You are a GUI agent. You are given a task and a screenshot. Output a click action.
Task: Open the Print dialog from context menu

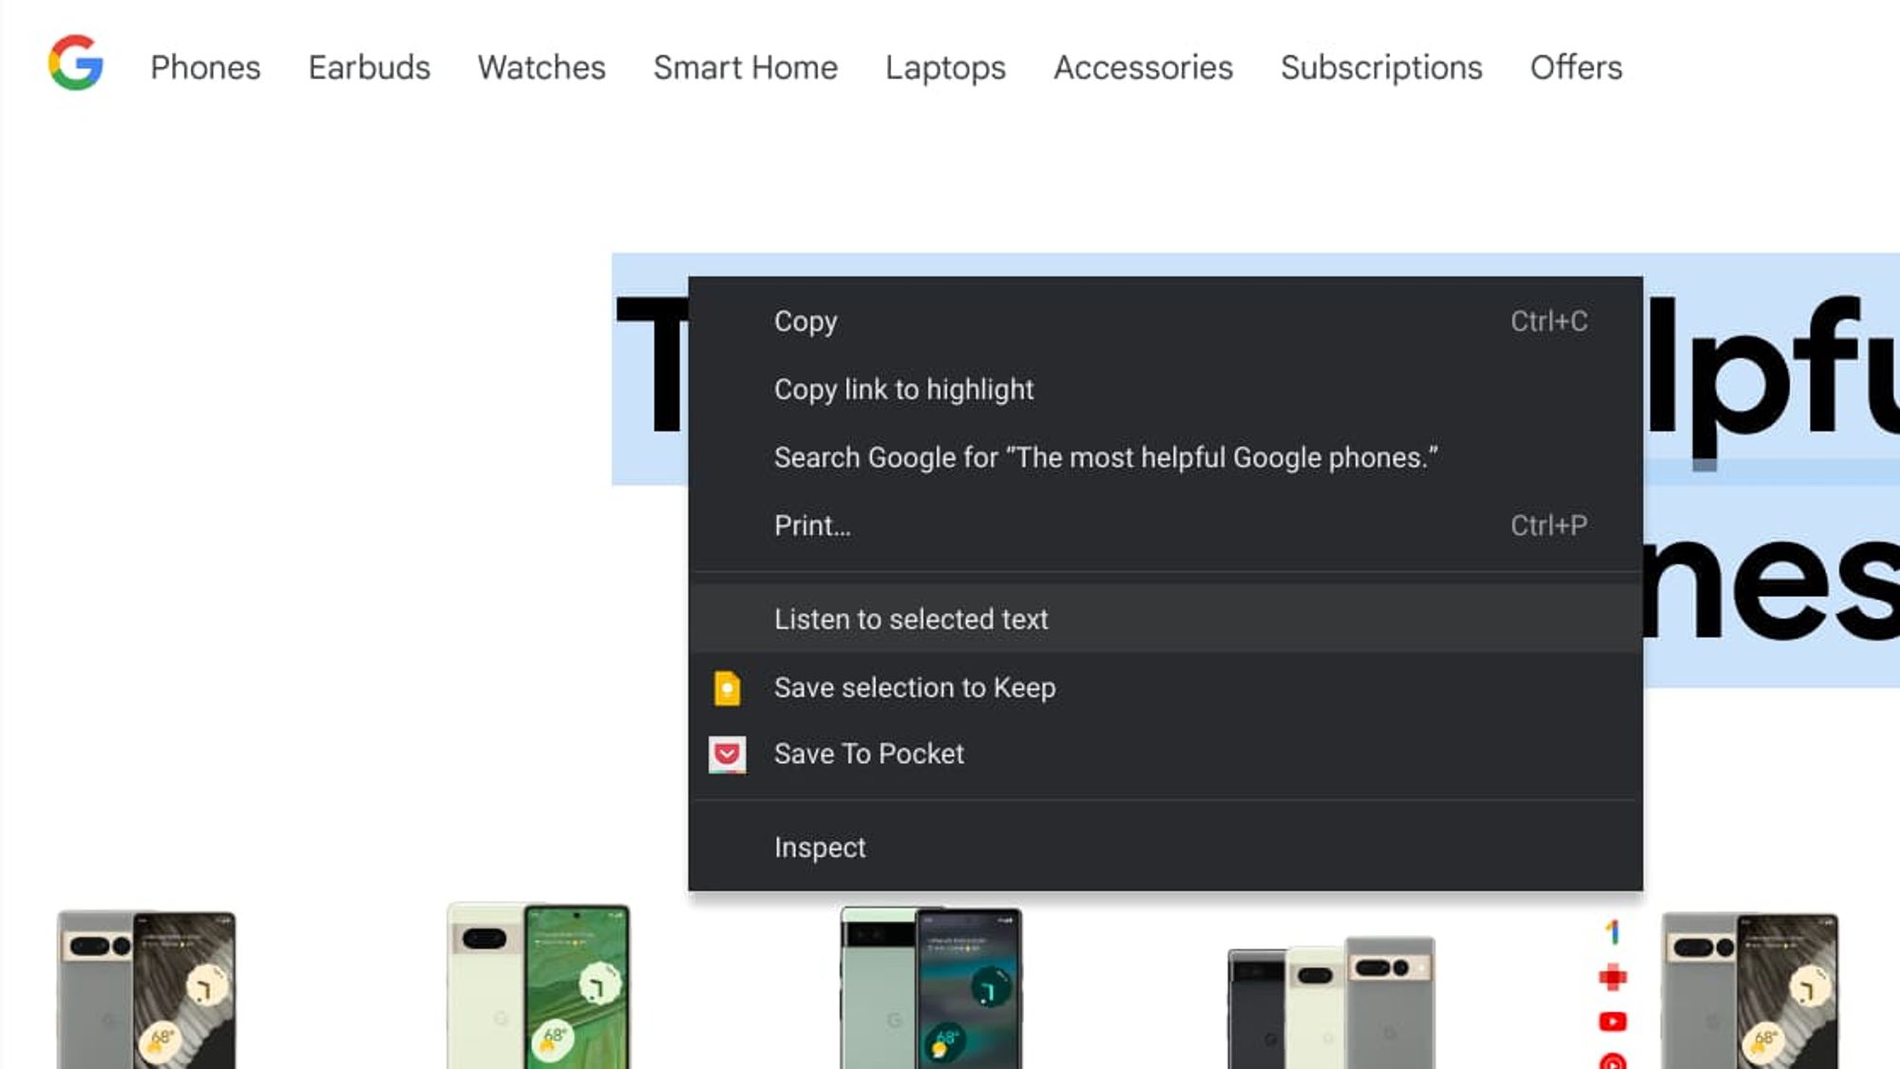[812, 525]
